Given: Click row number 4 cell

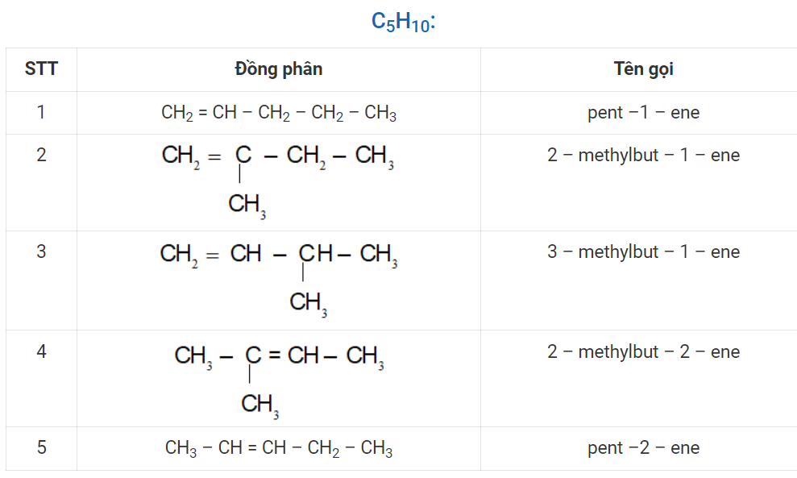Looking at the screenshot, I should pos(41,378).
